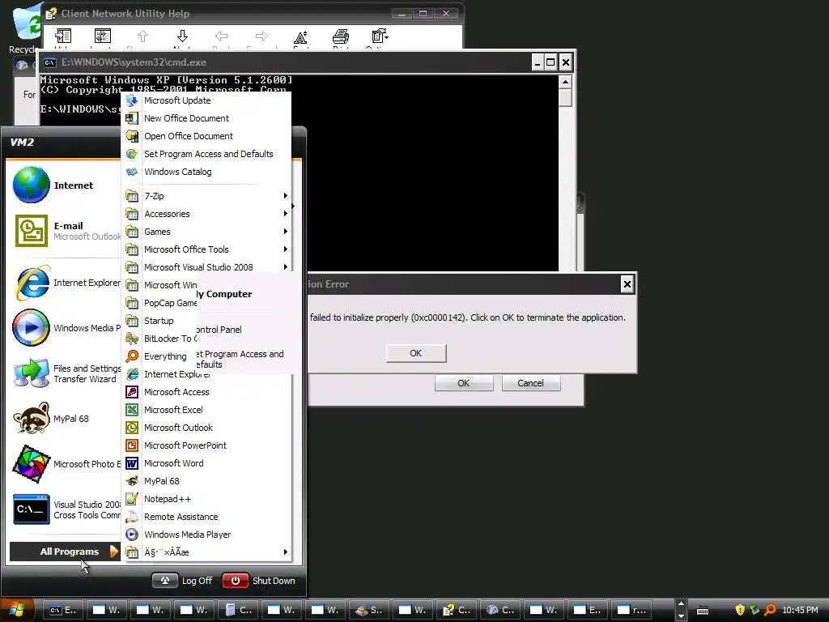Open BitLocker To Go entry
829x622 pixels.
159,339
